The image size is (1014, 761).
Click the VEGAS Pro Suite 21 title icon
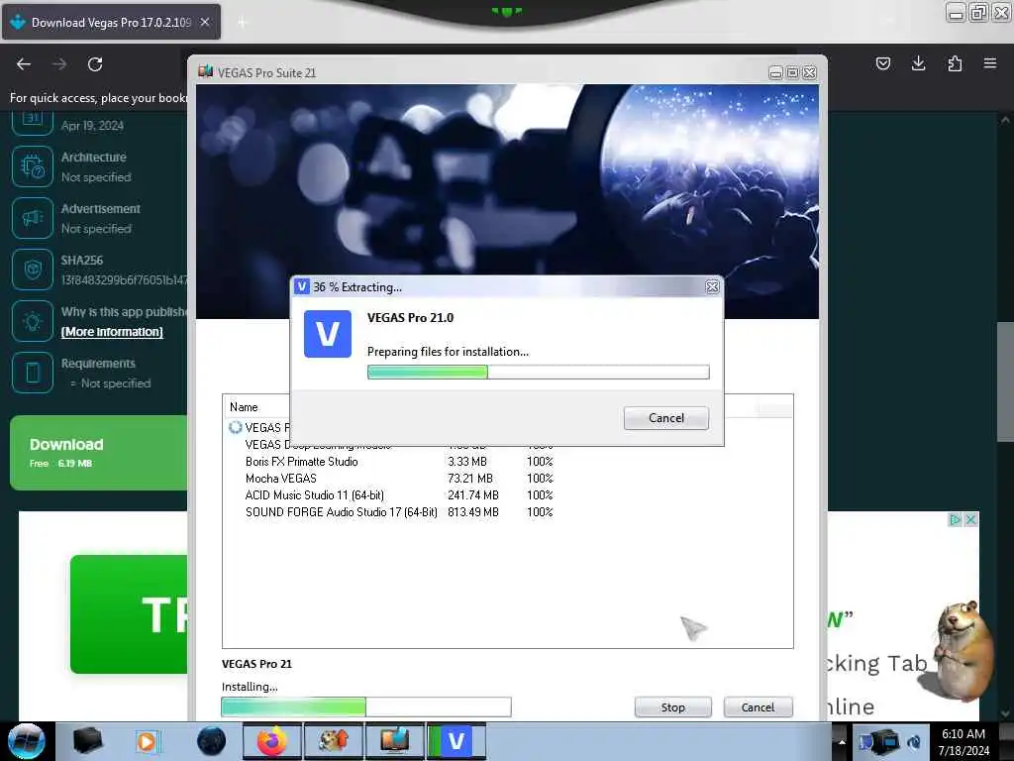pos(206,71)
